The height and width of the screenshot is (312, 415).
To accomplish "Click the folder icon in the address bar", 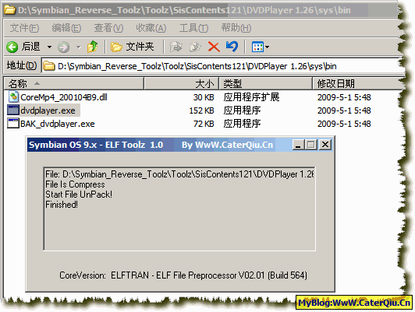I will click(49, 66).
